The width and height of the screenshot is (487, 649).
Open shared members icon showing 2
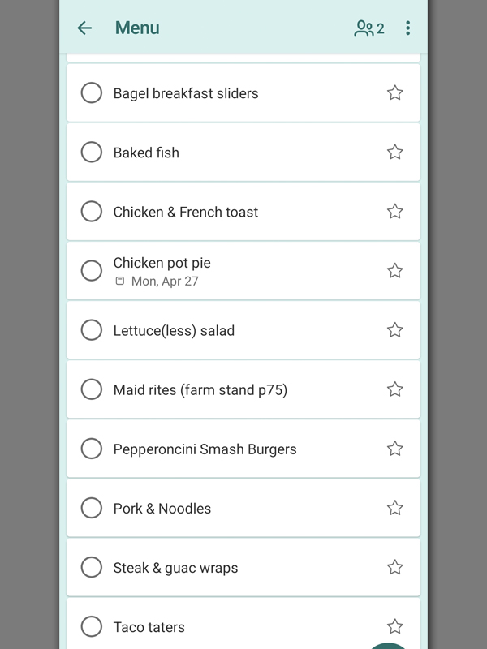pos(369,28)
